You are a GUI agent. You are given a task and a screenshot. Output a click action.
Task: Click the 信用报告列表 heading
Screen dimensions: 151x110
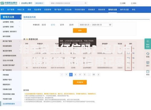click(30, 17)
